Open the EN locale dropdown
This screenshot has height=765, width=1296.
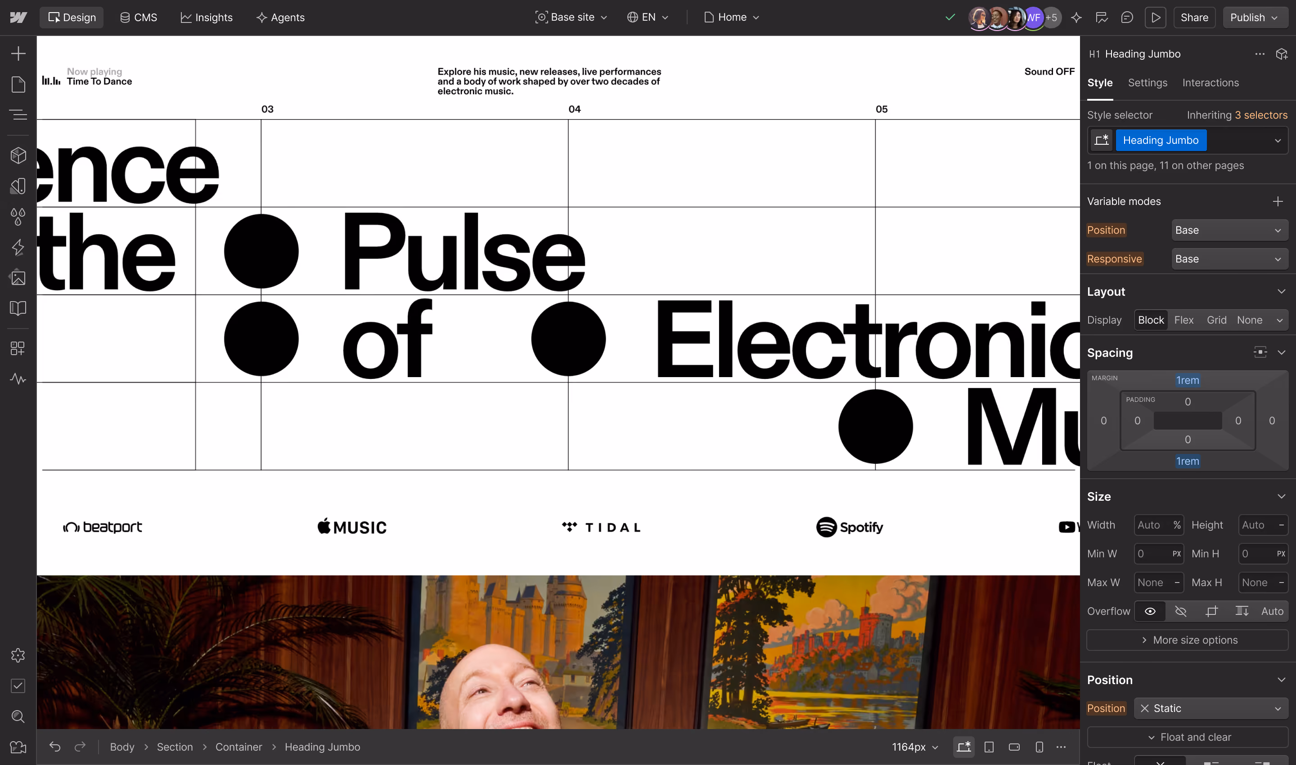click(x=648, y=18)
